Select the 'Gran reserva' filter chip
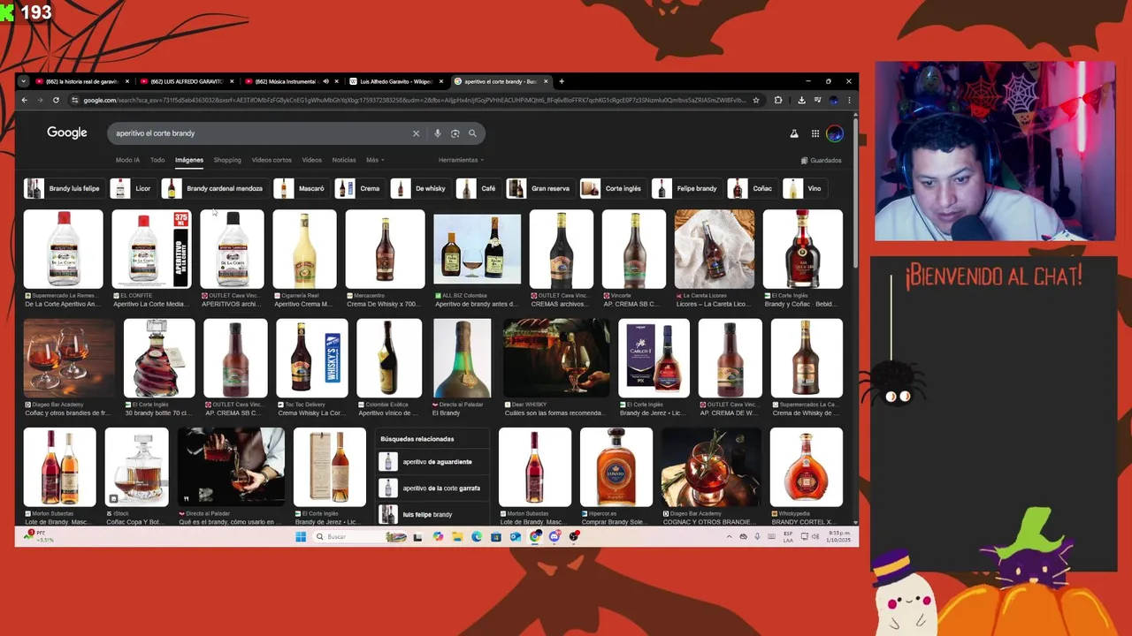This screenshot has height=636, width=1132. [539, 188]
